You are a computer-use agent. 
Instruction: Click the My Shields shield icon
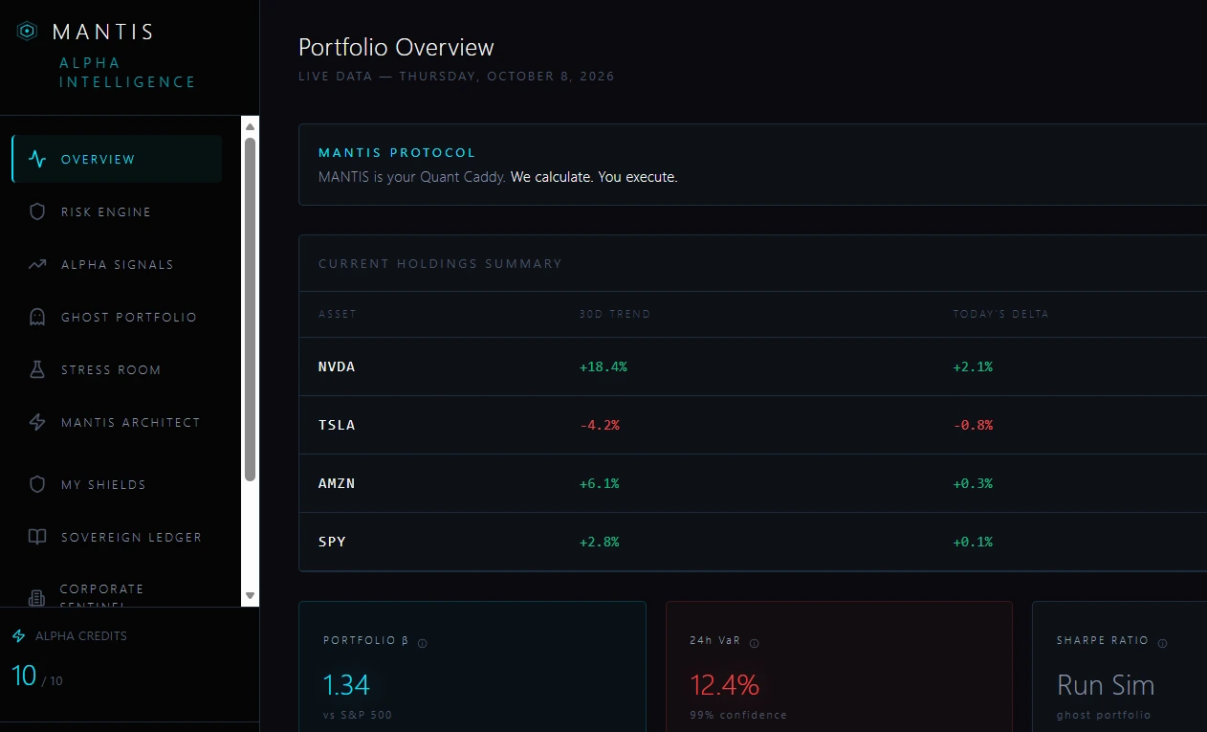(37, 484)
